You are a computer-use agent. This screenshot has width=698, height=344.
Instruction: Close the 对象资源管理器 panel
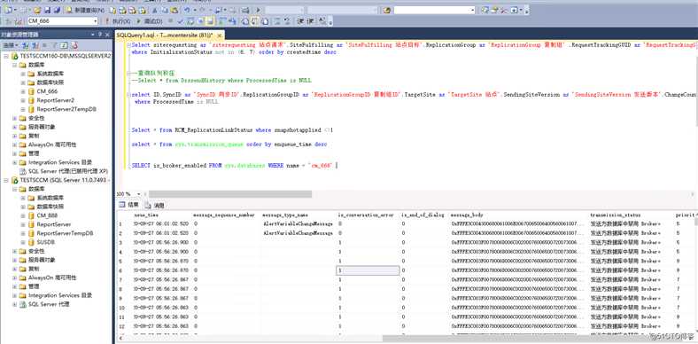[x=107, y=35]
